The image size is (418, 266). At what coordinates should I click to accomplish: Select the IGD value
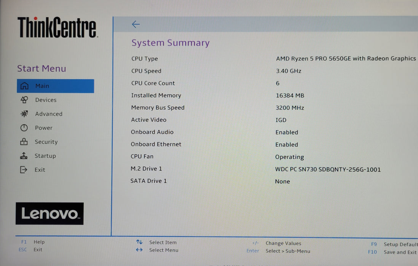coord(281,120)
